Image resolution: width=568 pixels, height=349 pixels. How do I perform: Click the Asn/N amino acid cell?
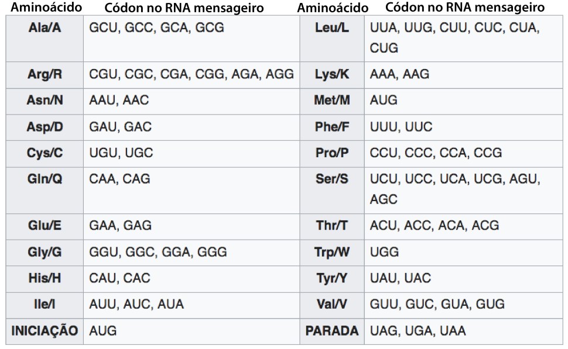point(45,100)
